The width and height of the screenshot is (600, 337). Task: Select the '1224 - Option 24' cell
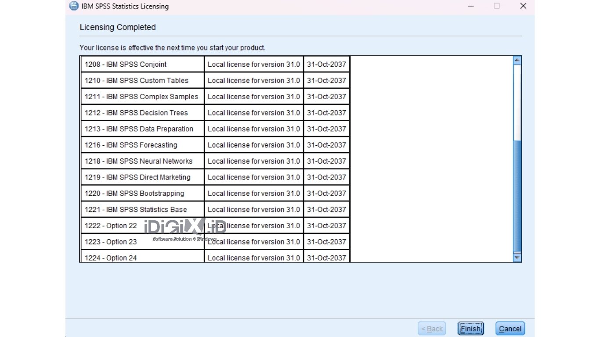coord(143,257)
